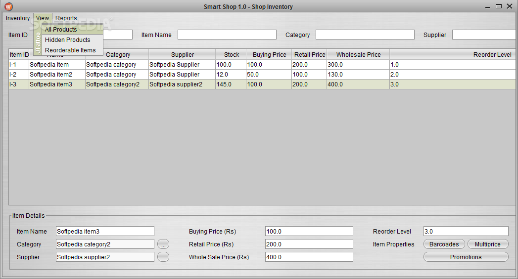Click the 'Softpedia item2' name cell
The image size is (518, 279).
57,75
